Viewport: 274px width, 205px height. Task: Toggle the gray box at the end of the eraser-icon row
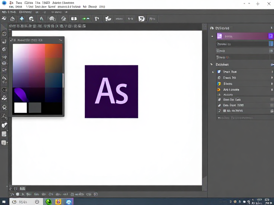pos(272,100)
